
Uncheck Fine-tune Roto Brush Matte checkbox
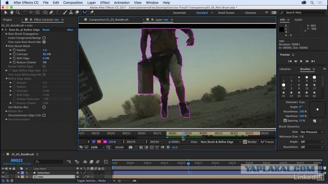click(x=44, y=42)
